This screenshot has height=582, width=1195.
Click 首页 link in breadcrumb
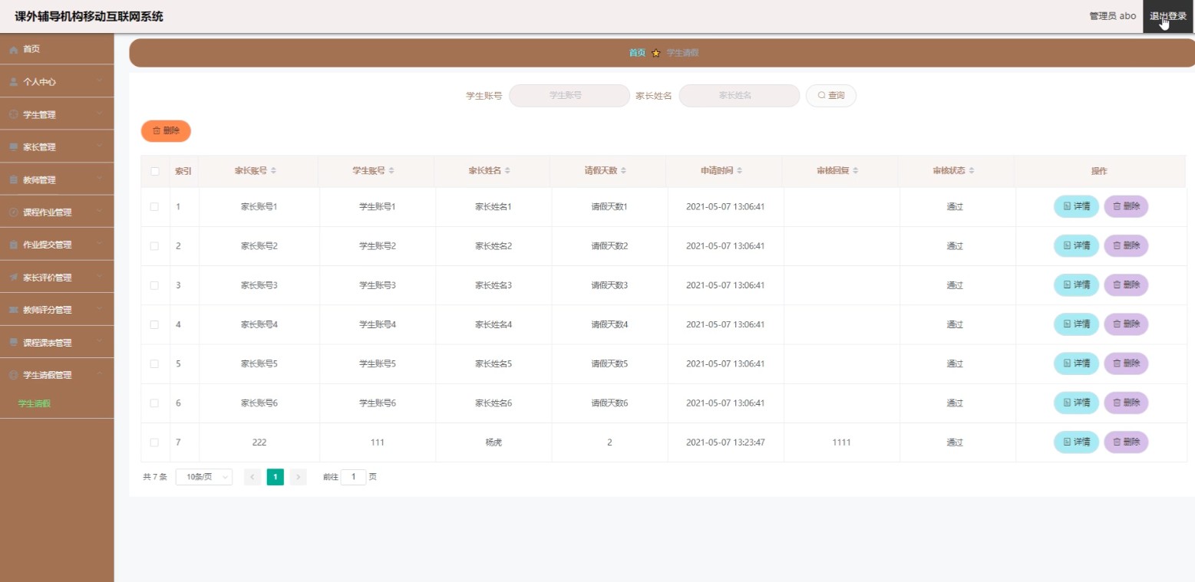tap(637, 53)
